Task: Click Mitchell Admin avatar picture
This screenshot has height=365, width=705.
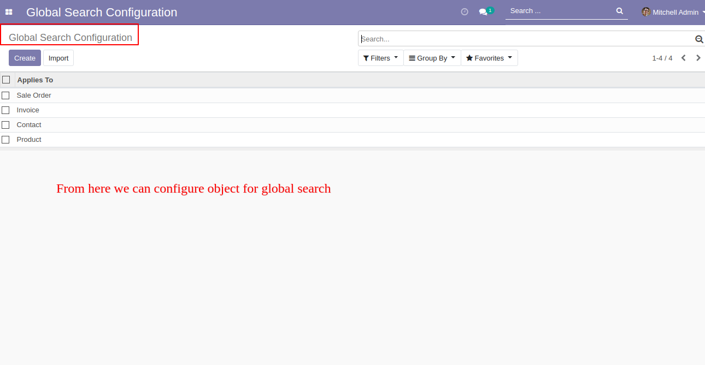Action: click(x=646, y=12)
